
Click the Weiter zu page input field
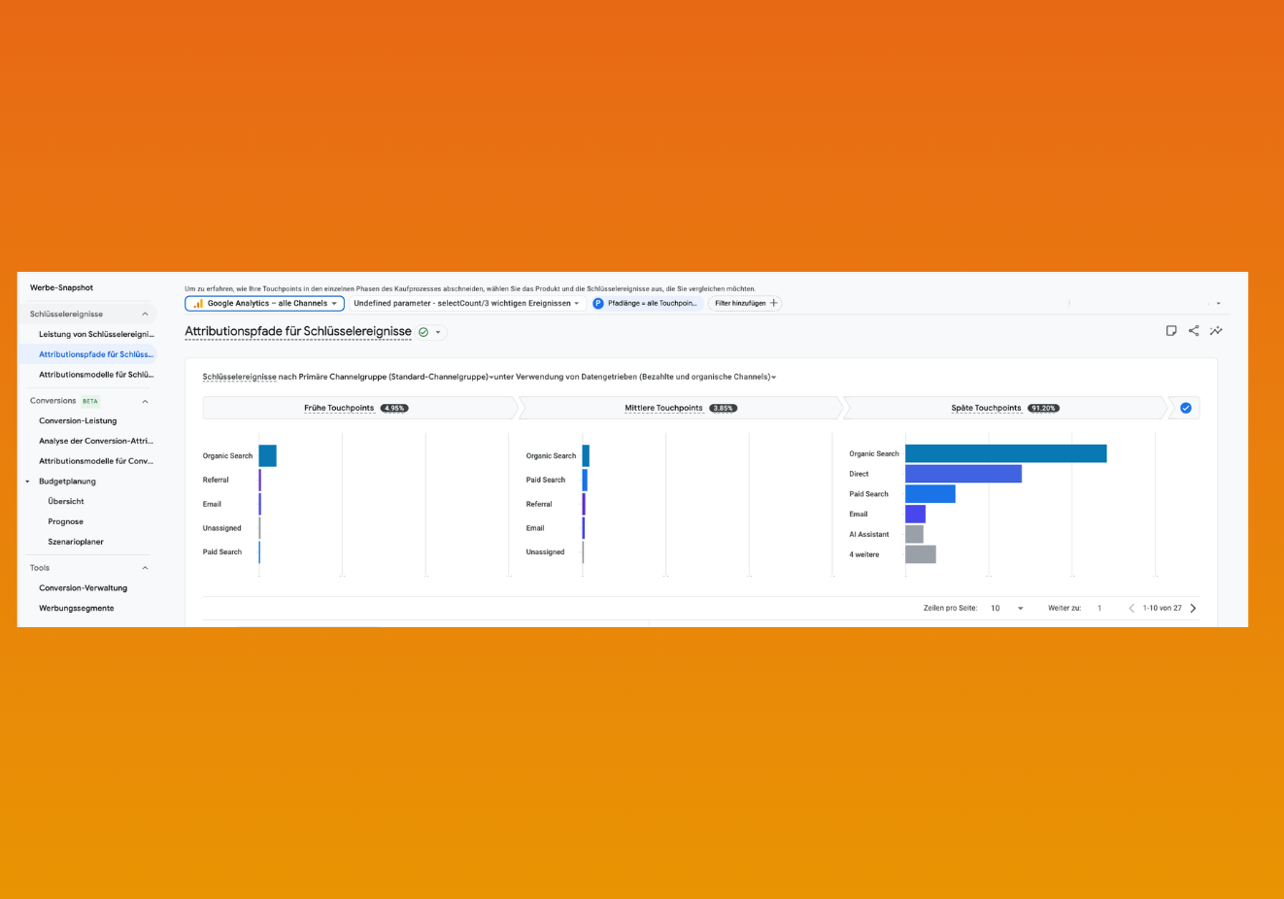point(1099,609)
